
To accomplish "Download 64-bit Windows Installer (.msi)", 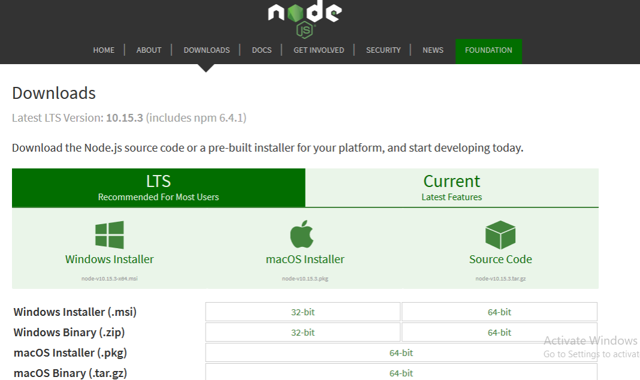I will point(499,312).
